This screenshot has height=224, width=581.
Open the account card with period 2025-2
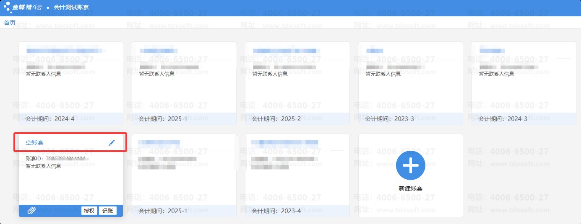(297, 83)
